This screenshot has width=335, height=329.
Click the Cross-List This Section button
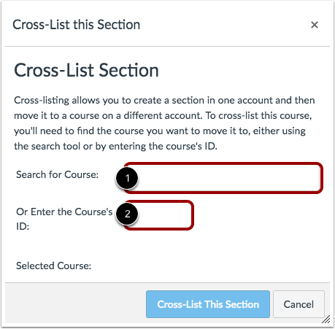[x=208, y=304]
